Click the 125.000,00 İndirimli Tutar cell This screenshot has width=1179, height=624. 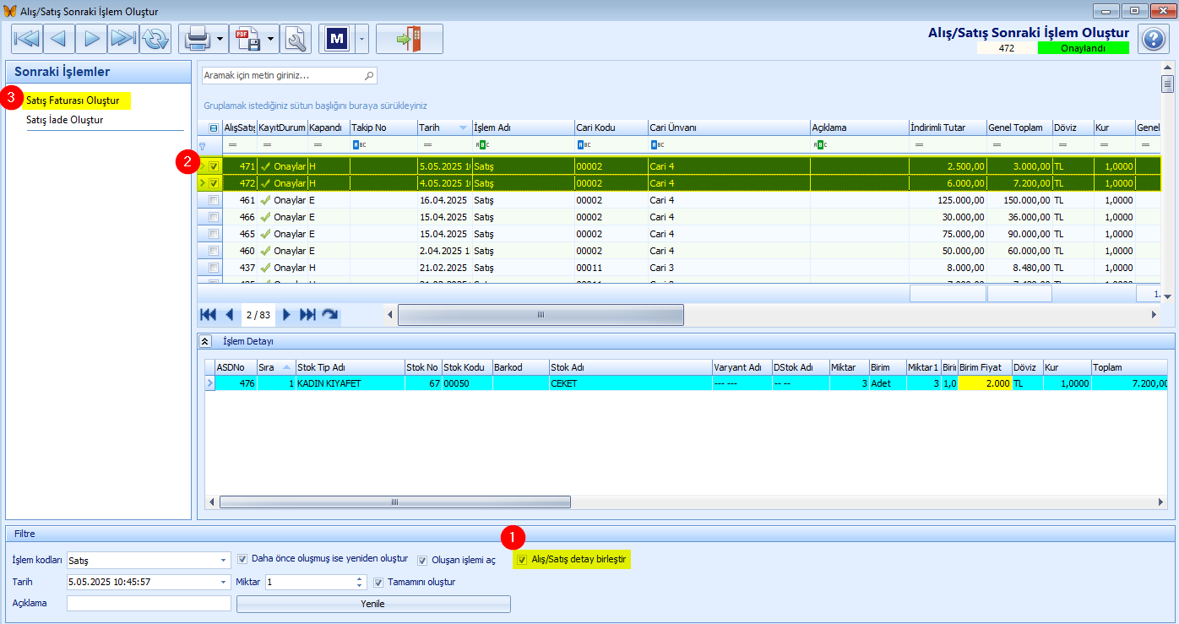(x=948, y=200)
